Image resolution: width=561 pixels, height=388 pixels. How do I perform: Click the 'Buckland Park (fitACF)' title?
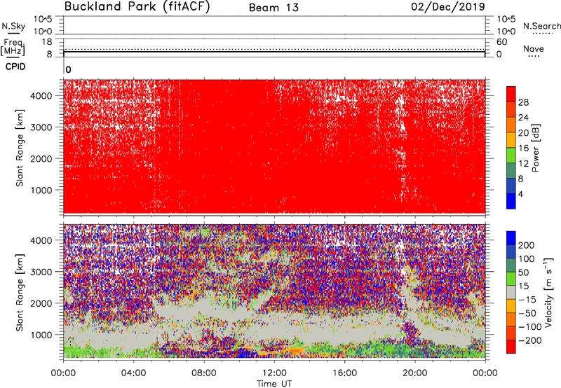point(137,6)
